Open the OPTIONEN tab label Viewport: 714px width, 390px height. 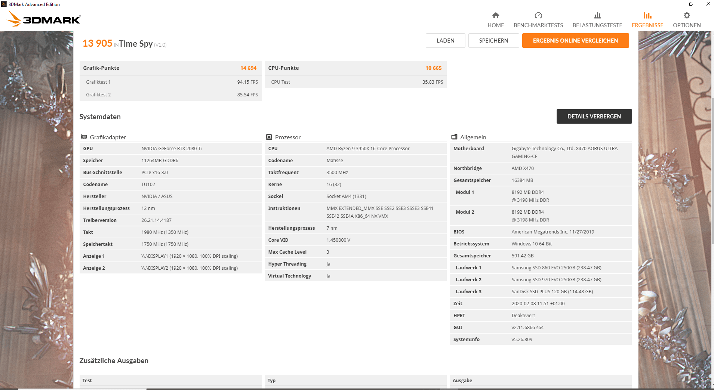point(687,25)
